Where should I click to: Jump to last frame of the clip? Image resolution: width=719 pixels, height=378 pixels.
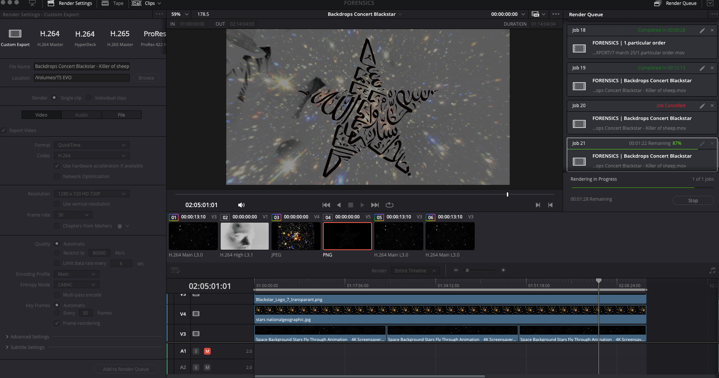click(375, 205)
